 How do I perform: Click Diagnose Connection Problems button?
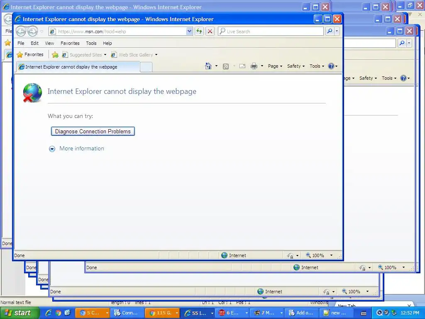93,131
